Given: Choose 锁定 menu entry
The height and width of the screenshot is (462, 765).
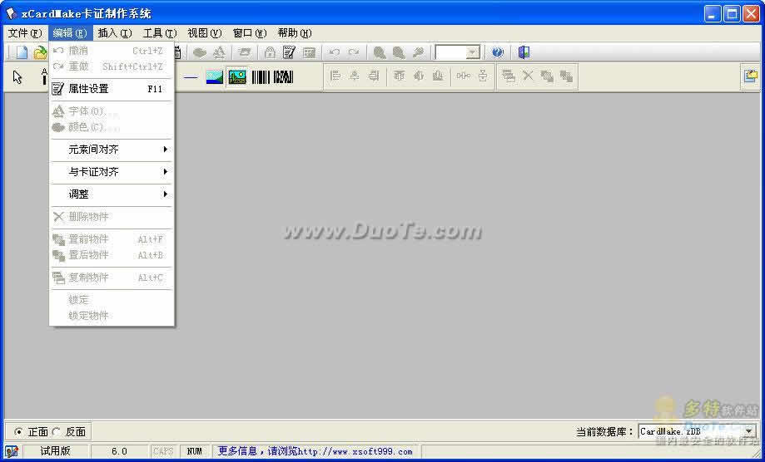Looking at the screenshot, I should pos(112,300).
